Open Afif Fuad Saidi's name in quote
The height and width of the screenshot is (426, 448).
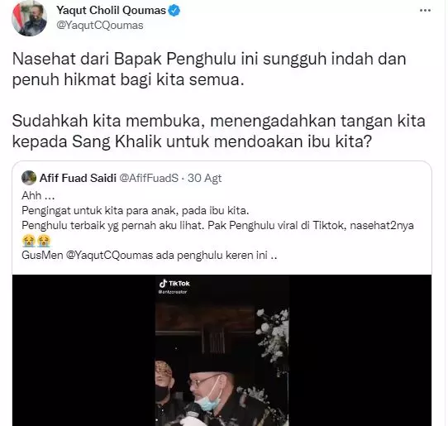(78, 178)
